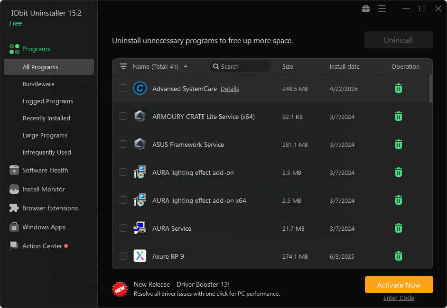Click trash icon for AURA Service

pos(398,228)
